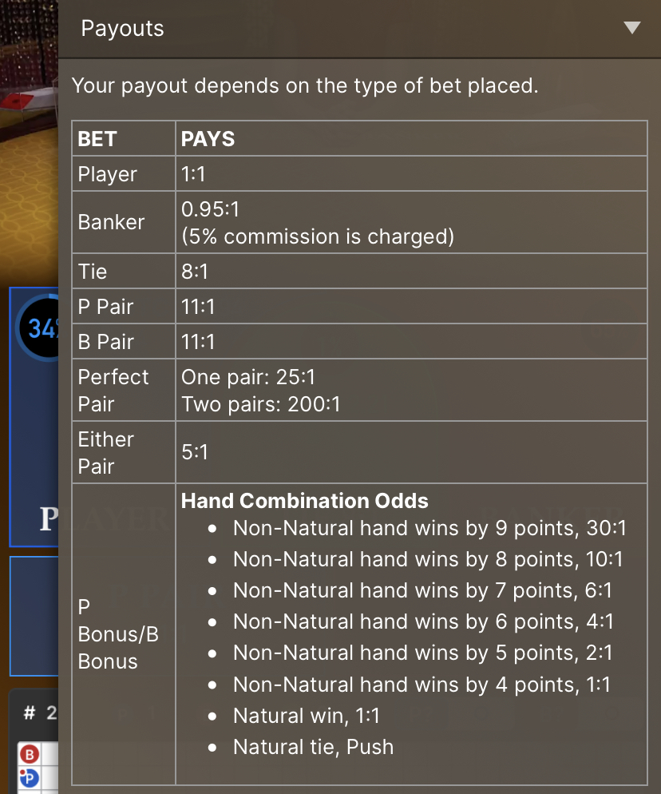Click the Perfect Pair row label
Image resolution: width=661 pixels, height=794 pixels.
point(113,391)
